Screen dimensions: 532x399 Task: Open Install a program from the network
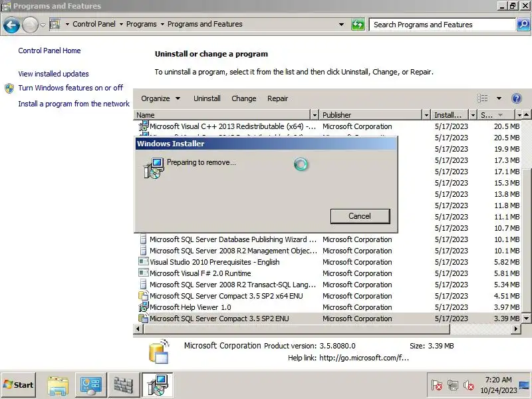click(x=74, y=104)
